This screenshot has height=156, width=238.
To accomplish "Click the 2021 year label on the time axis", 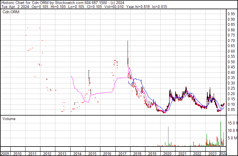I will point(182,154).
